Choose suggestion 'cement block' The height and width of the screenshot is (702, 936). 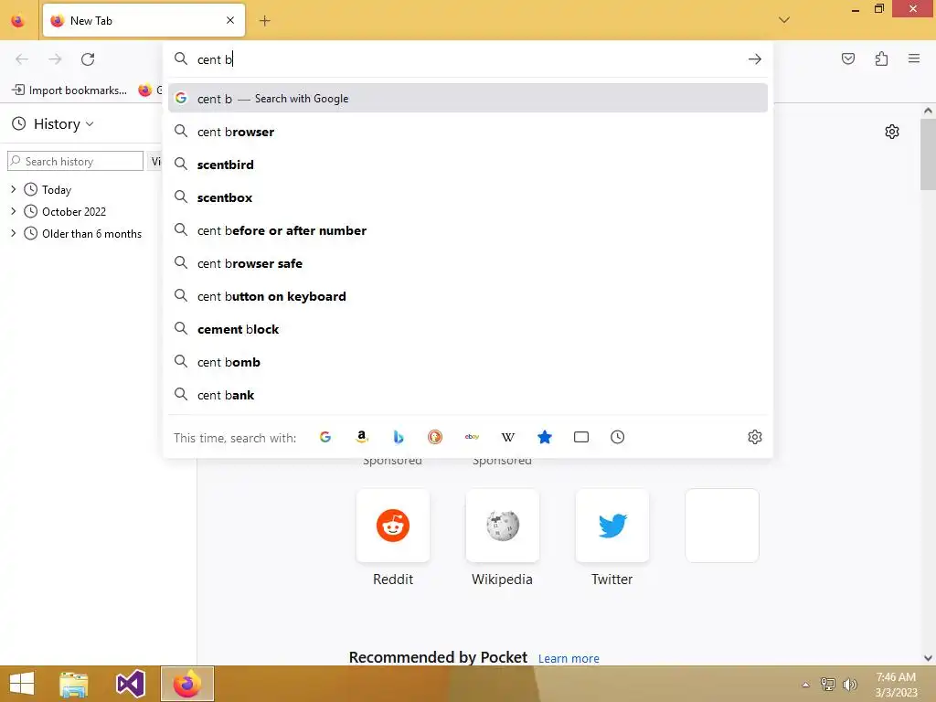[467, 329]
